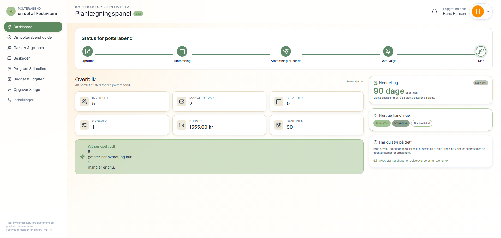
Task: Select the Klar rocket icon
Action: 481,51
